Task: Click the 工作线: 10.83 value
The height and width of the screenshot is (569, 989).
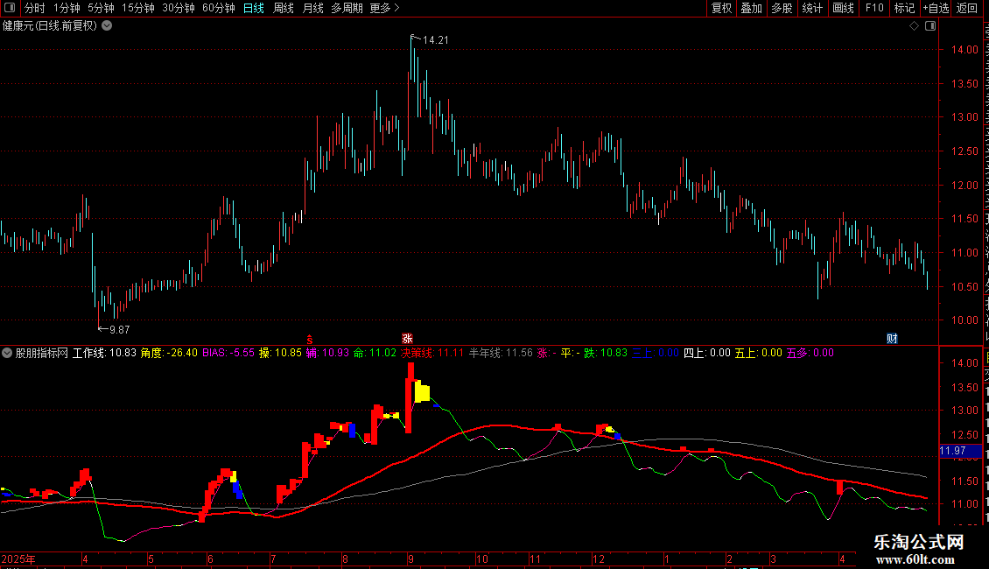Action: coord(104,353)
